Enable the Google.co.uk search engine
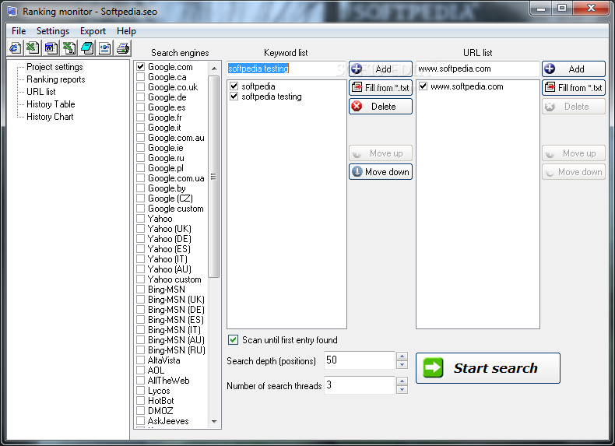 pyautogui.click(x=140, y=87)
